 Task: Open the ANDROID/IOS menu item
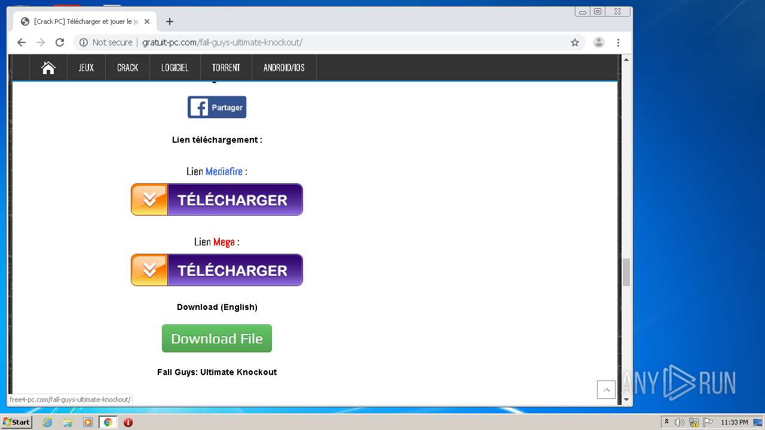click(x=284, y=67)
